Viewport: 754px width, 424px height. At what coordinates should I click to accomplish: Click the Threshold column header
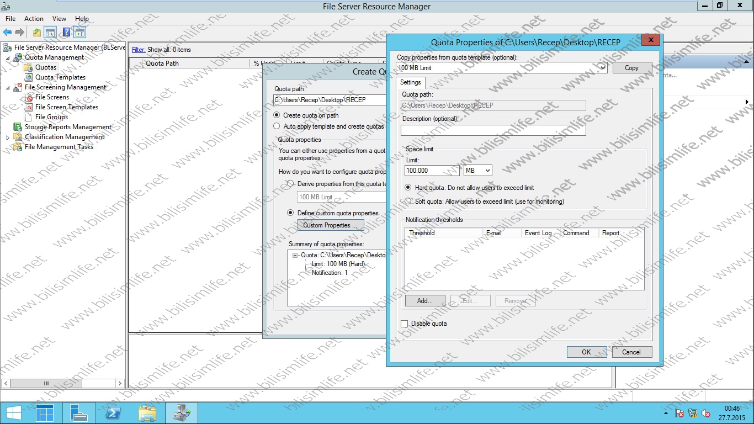444,233
